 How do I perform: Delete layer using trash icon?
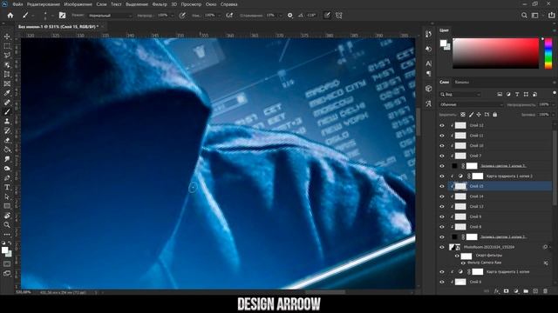545,291
